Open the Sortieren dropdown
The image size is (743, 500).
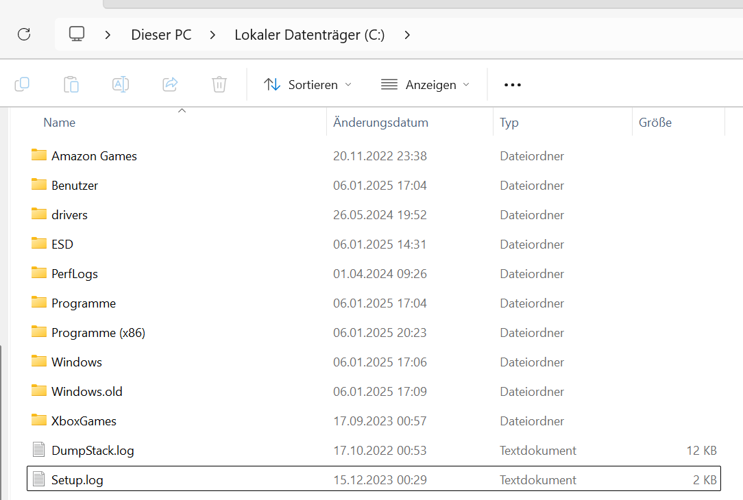(308, 85)
